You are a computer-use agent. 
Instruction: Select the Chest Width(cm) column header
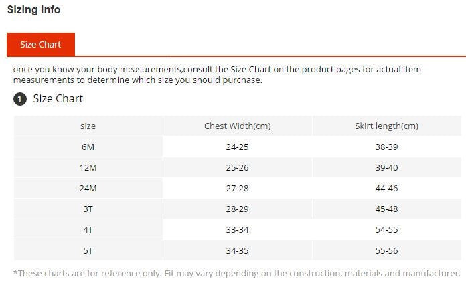[x=237, y=126]
